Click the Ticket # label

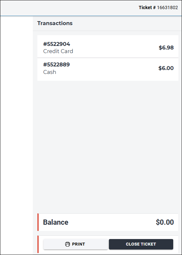pyautogui.click(x=147, y=7)
